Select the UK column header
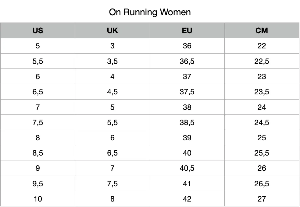This screenshot has width=300, height=207. point(112,30)
